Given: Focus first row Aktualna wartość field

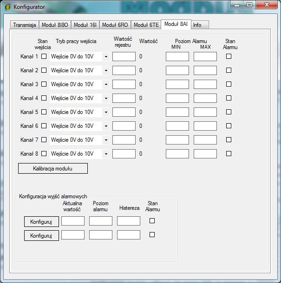Looking at the screenshot, I should tap(73, 221).
